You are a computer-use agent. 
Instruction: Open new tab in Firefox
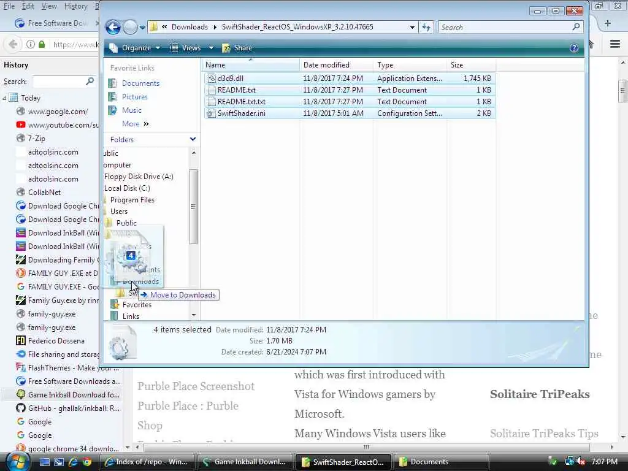pos(608,23)
